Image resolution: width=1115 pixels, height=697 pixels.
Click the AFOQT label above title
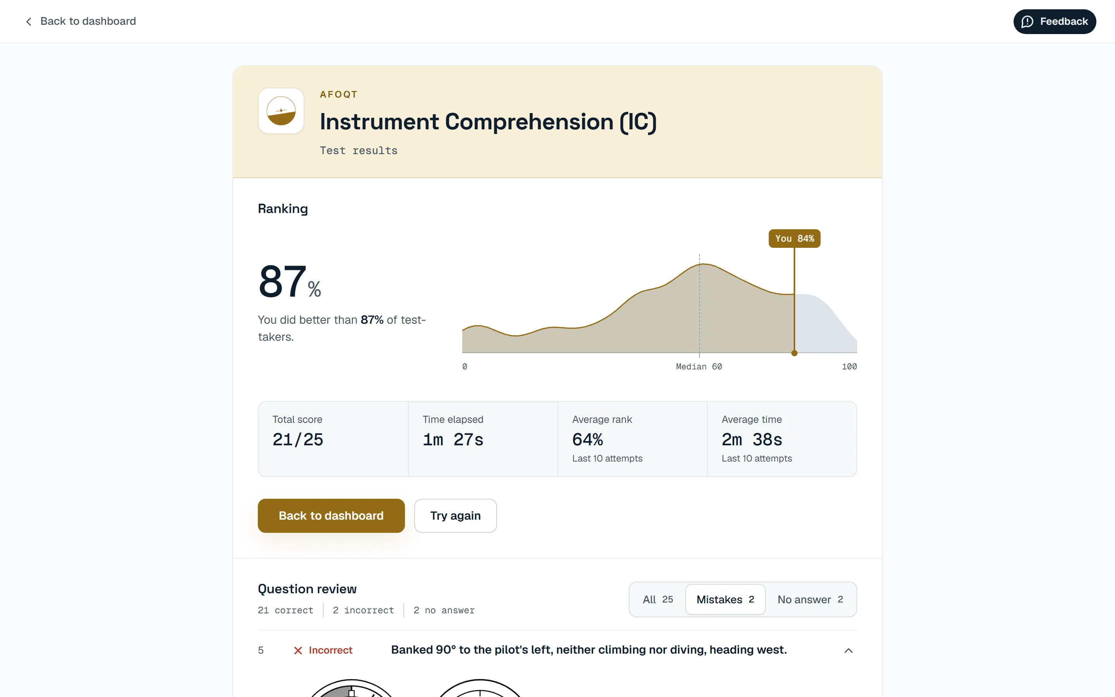(339, 94)
